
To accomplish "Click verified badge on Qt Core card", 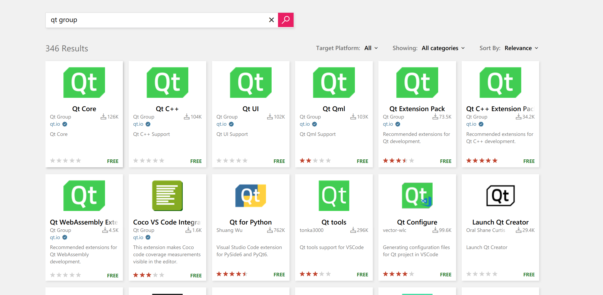I will [65, 124].
